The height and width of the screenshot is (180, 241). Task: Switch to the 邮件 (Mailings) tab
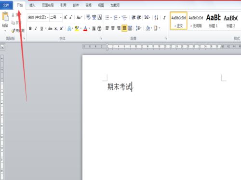point(76,5)
